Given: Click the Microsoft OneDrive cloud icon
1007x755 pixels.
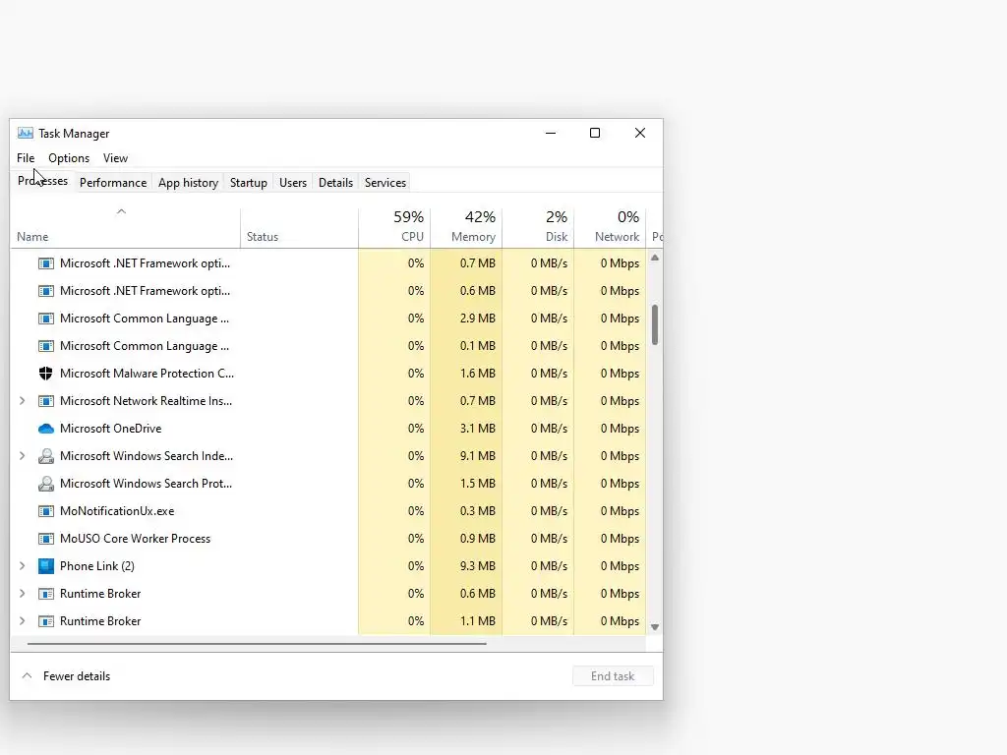Looking at the screenshot, I should (x=45, y=429).
